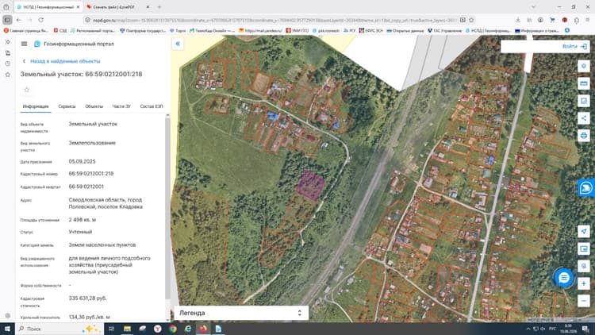This screenshot has width=595, height=335.
Task: Go back with the browser back arrow
Action: point(19,20)
